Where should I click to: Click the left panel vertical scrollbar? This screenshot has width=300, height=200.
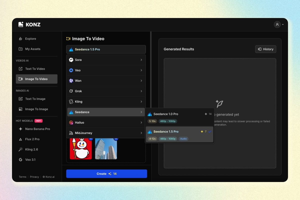pos(150,70)
